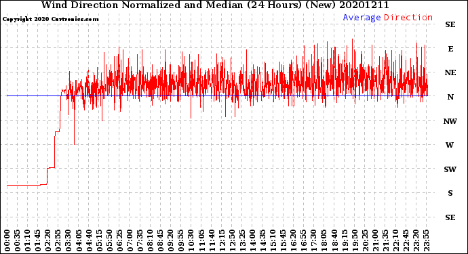
Task: Select the "02:20" time label
Action: point(48,240)
